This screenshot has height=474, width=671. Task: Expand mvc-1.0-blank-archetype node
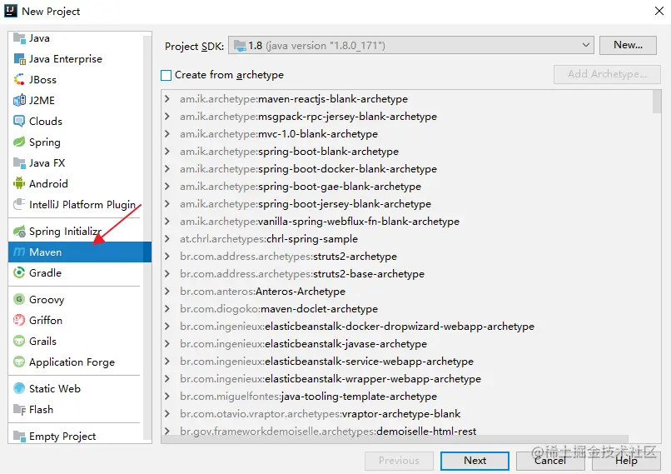tap(167, 134)
